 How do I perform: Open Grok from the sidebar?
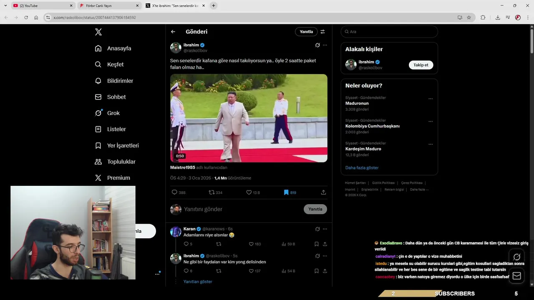click(x=107, y=113)
